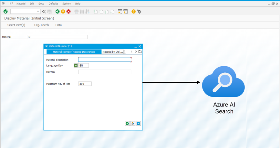This screenshot has height=148, width=280.
Task: Click the Next Page icon
Action: (107, 12)
